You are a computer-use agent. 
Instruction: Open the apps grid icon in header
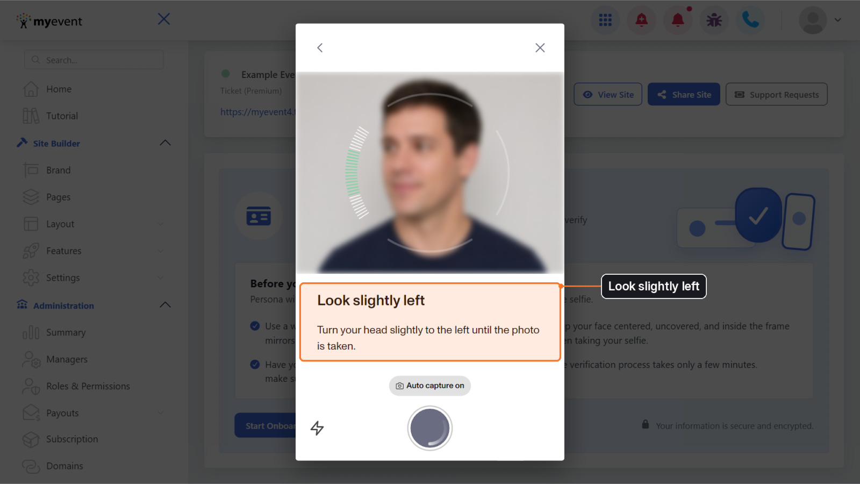tap(605, 20)
